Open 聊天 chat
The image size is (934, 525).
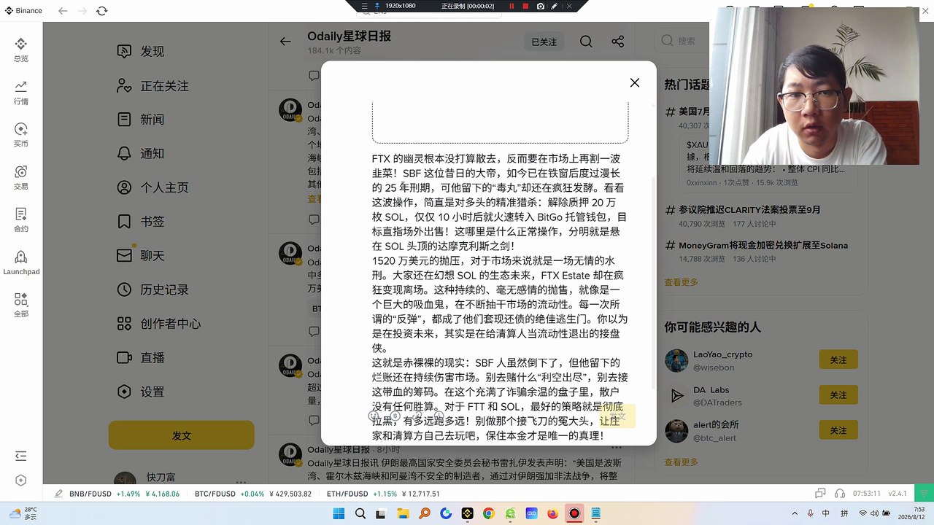click(140, 255)
